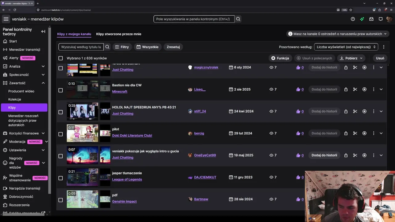Expand the Korzyści finansowe section
Screen dimensions: 395x222
[43, 134]
